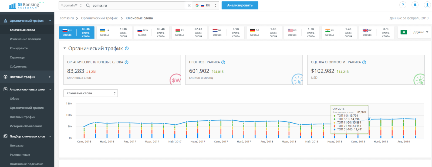This screenshot has width=432, height=167.
Task: Select the UA Google 153K tab
Action: coord(114,33)
